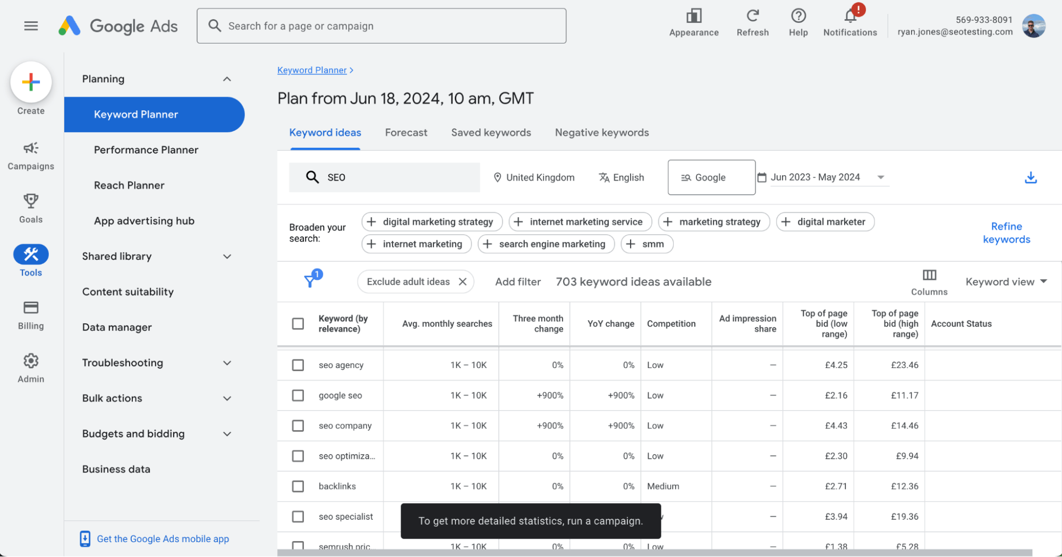The height and width of the screenshot is (557, 1062).
Task: Open the Jun 2023 - May 2024 date dropdown
Action: [829, 177]
